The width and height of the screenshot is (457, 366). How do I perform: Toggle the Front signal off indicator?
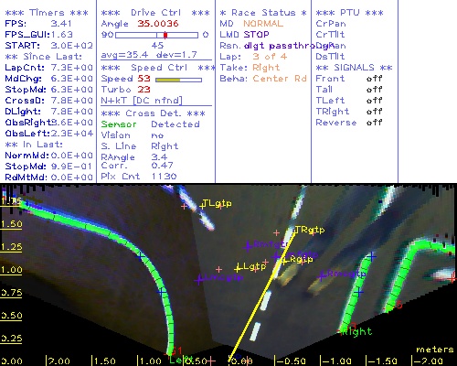[375, 79]
